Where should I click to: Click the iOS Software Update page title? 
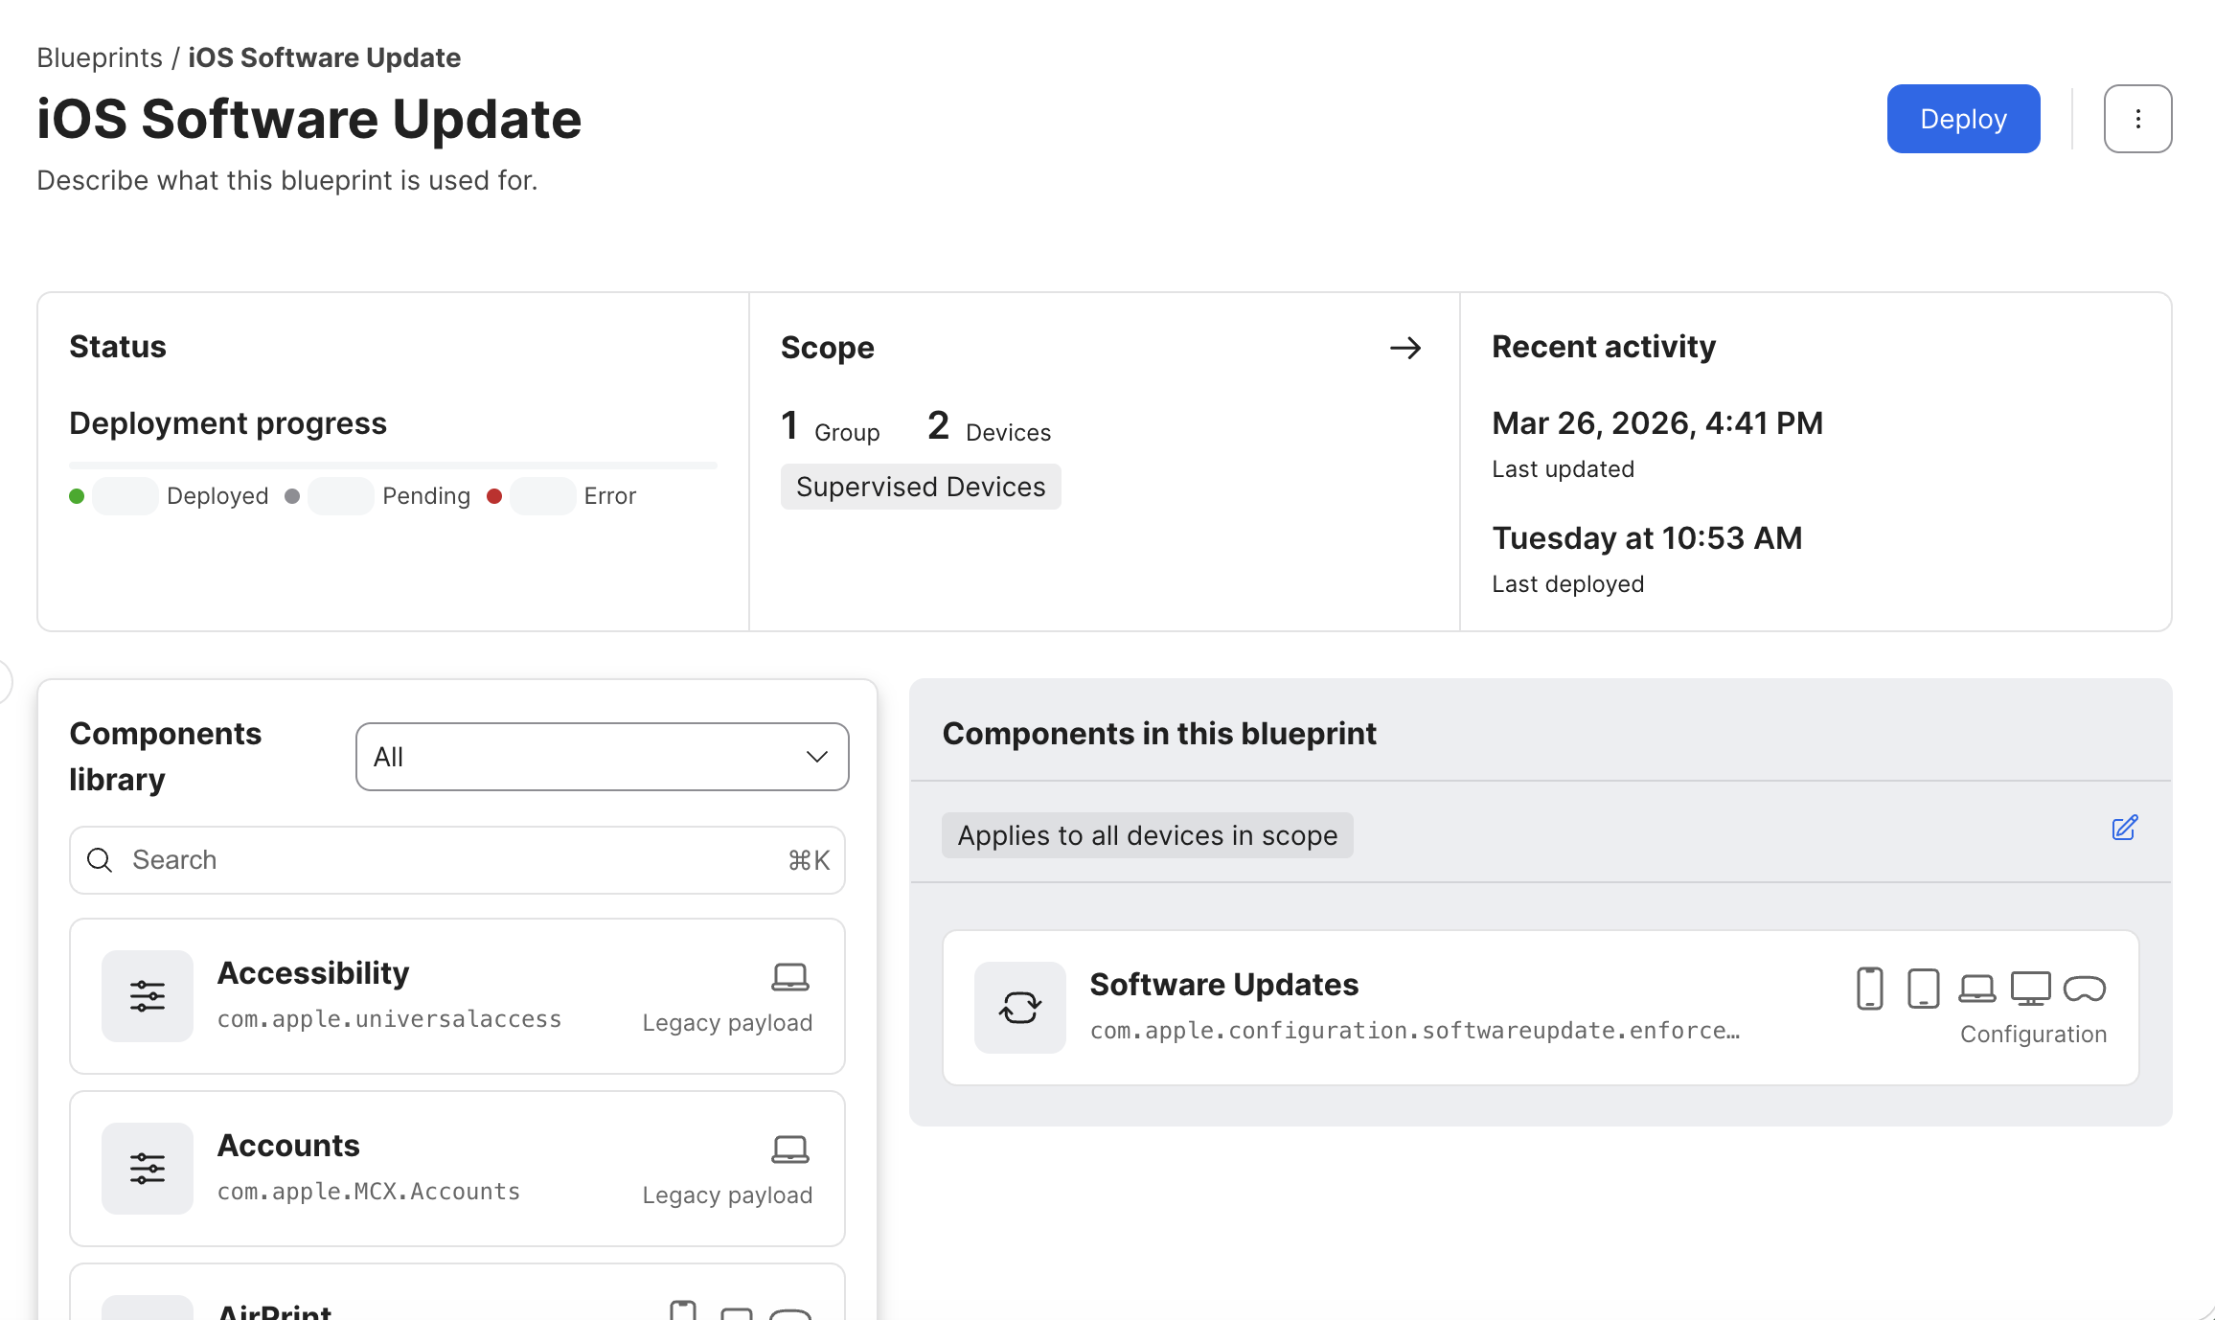click(x=309, y=119)
